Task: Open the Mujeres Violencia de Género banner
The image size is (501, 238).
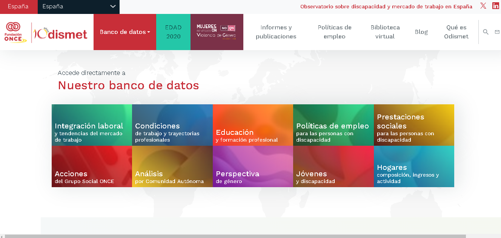Action: [217, 32]
